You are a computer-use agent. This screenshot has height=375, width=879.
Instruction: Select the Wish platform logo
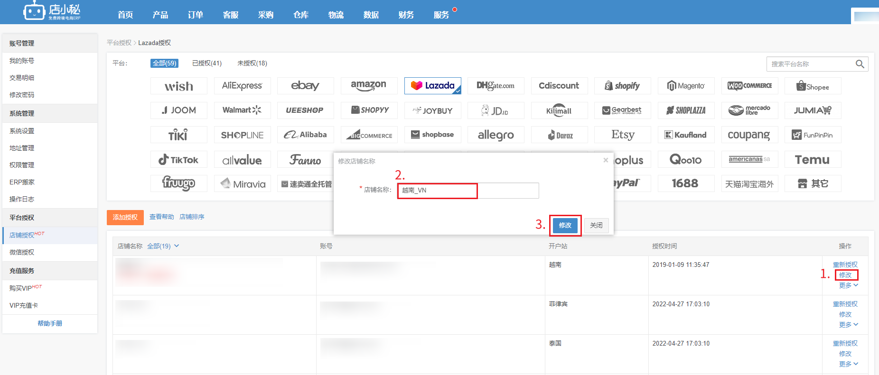click(x=179, y=86)
